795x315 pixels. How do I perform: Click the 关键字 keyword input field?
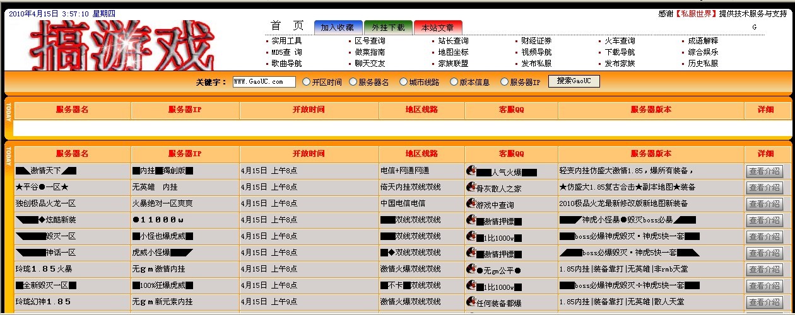(264, 82)
